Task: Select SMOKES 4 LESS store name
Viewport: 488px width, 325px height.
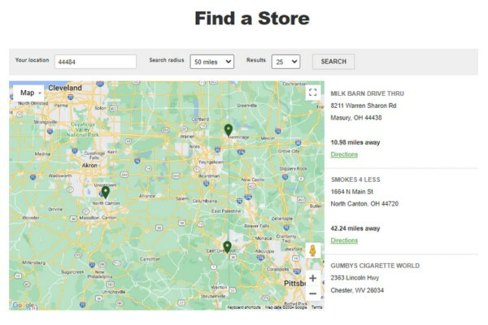Action: tap(355, 180)
